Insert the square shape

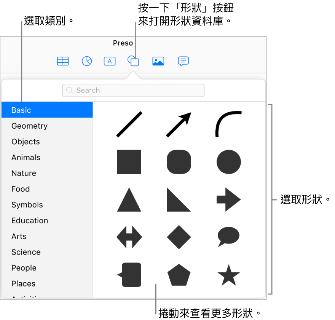coord(129,162)
